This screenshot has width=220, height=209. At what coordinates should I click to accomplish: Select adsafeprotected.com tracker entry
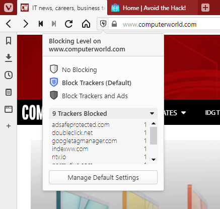click(x=99, y=125)
